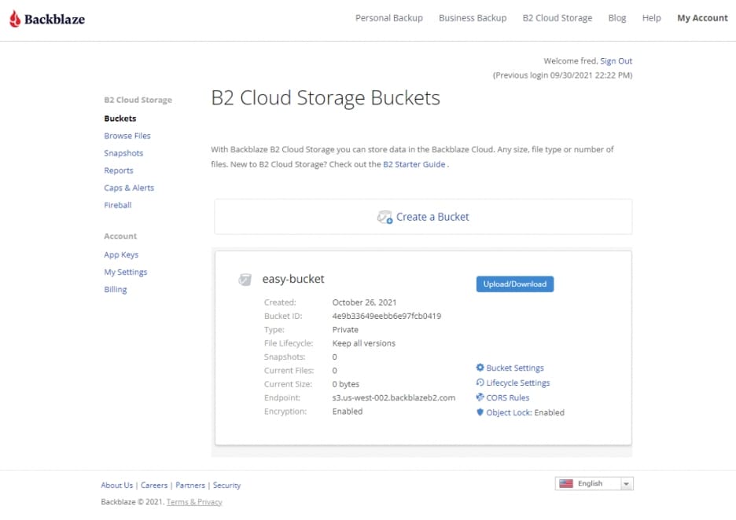Open App Keys in the sidebar

coord(121,255)
